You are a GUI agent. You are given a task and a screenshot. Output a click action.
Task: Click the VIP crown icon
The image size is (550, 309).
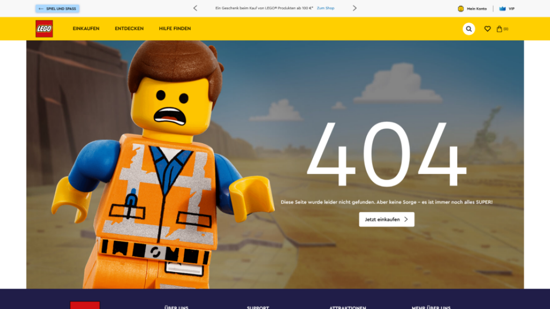point(502,9)
